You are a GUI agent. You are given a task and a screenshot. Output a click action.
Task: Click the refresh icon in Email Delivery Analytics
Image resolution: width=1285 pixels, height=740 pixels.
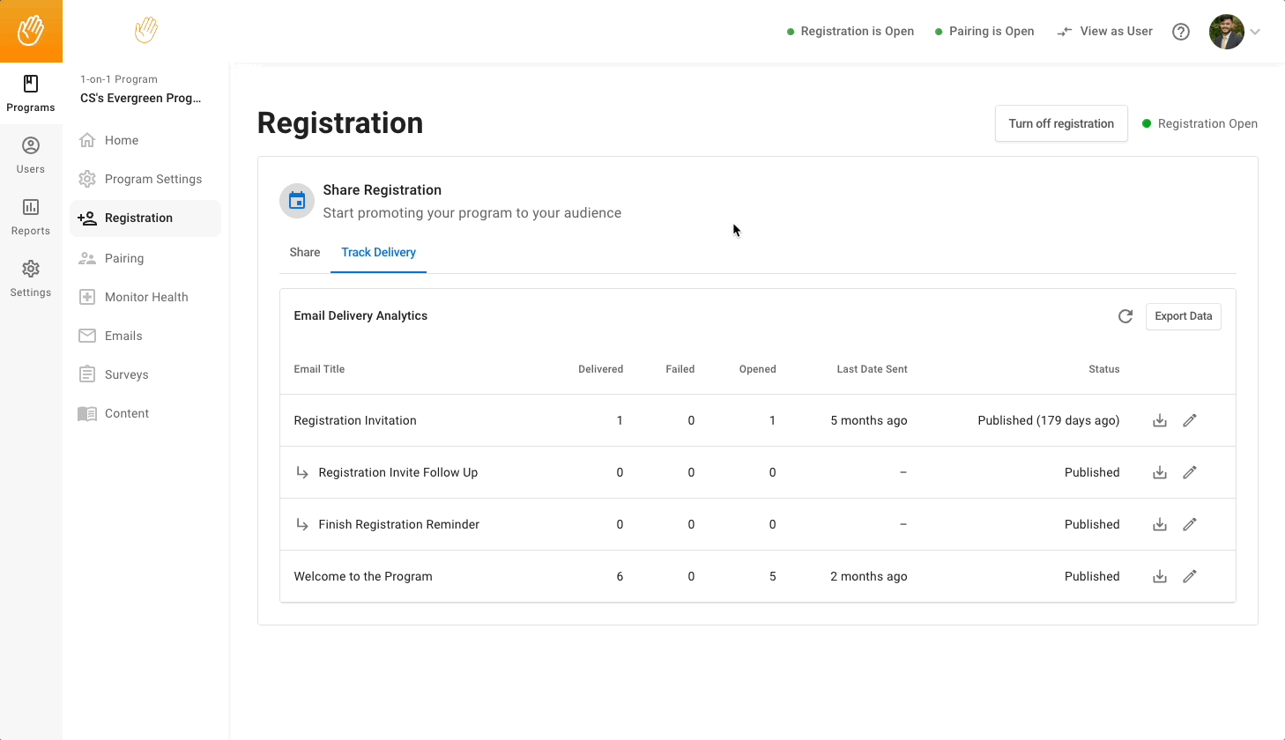pyautogui.click(x=1125, y=316)
